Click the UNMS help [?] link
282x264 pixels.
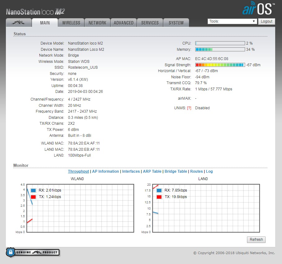[189, 108]
